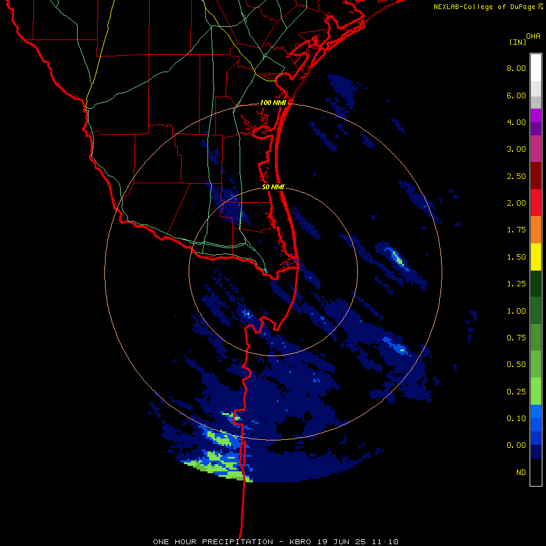The width and height of the screenshot is (546, 546).
Task: Click the orange legend color block
Action: (536, 229)
